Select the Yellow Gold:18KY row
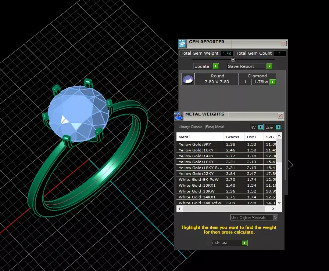Viewport: 329px width, 271px height. coord(226,162)
